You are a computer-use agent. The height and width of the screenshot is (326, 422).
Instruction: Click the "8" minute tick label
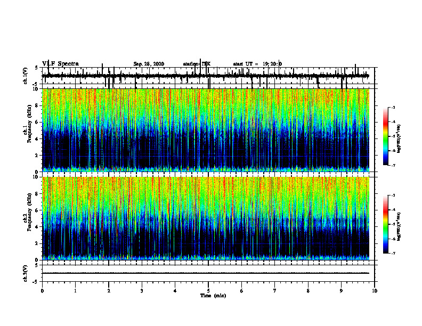[308, 291]
